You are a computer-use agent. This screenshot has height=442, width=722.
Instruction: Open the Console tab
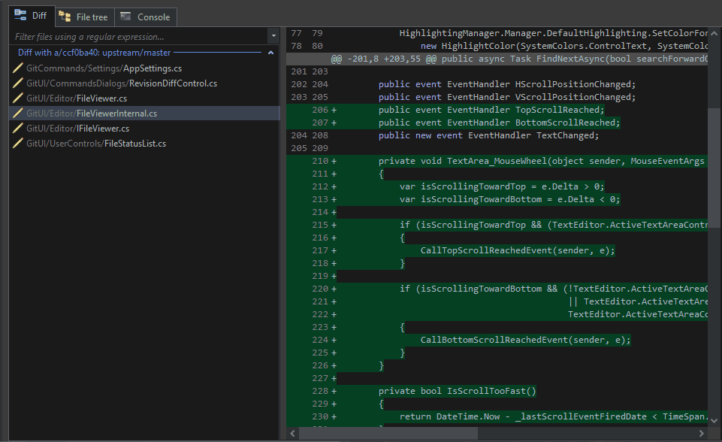[x=146, y=17]
